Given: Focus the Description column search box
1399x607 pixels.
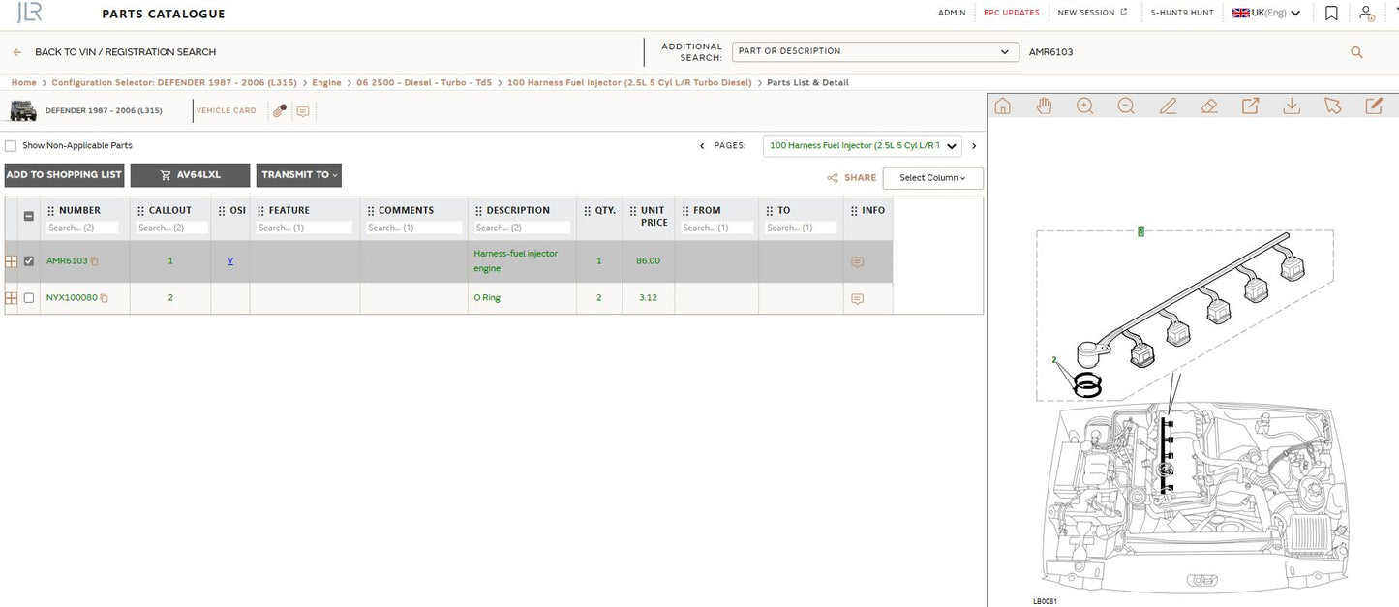Looking at the screenshot, I should (x=523, y=228).
